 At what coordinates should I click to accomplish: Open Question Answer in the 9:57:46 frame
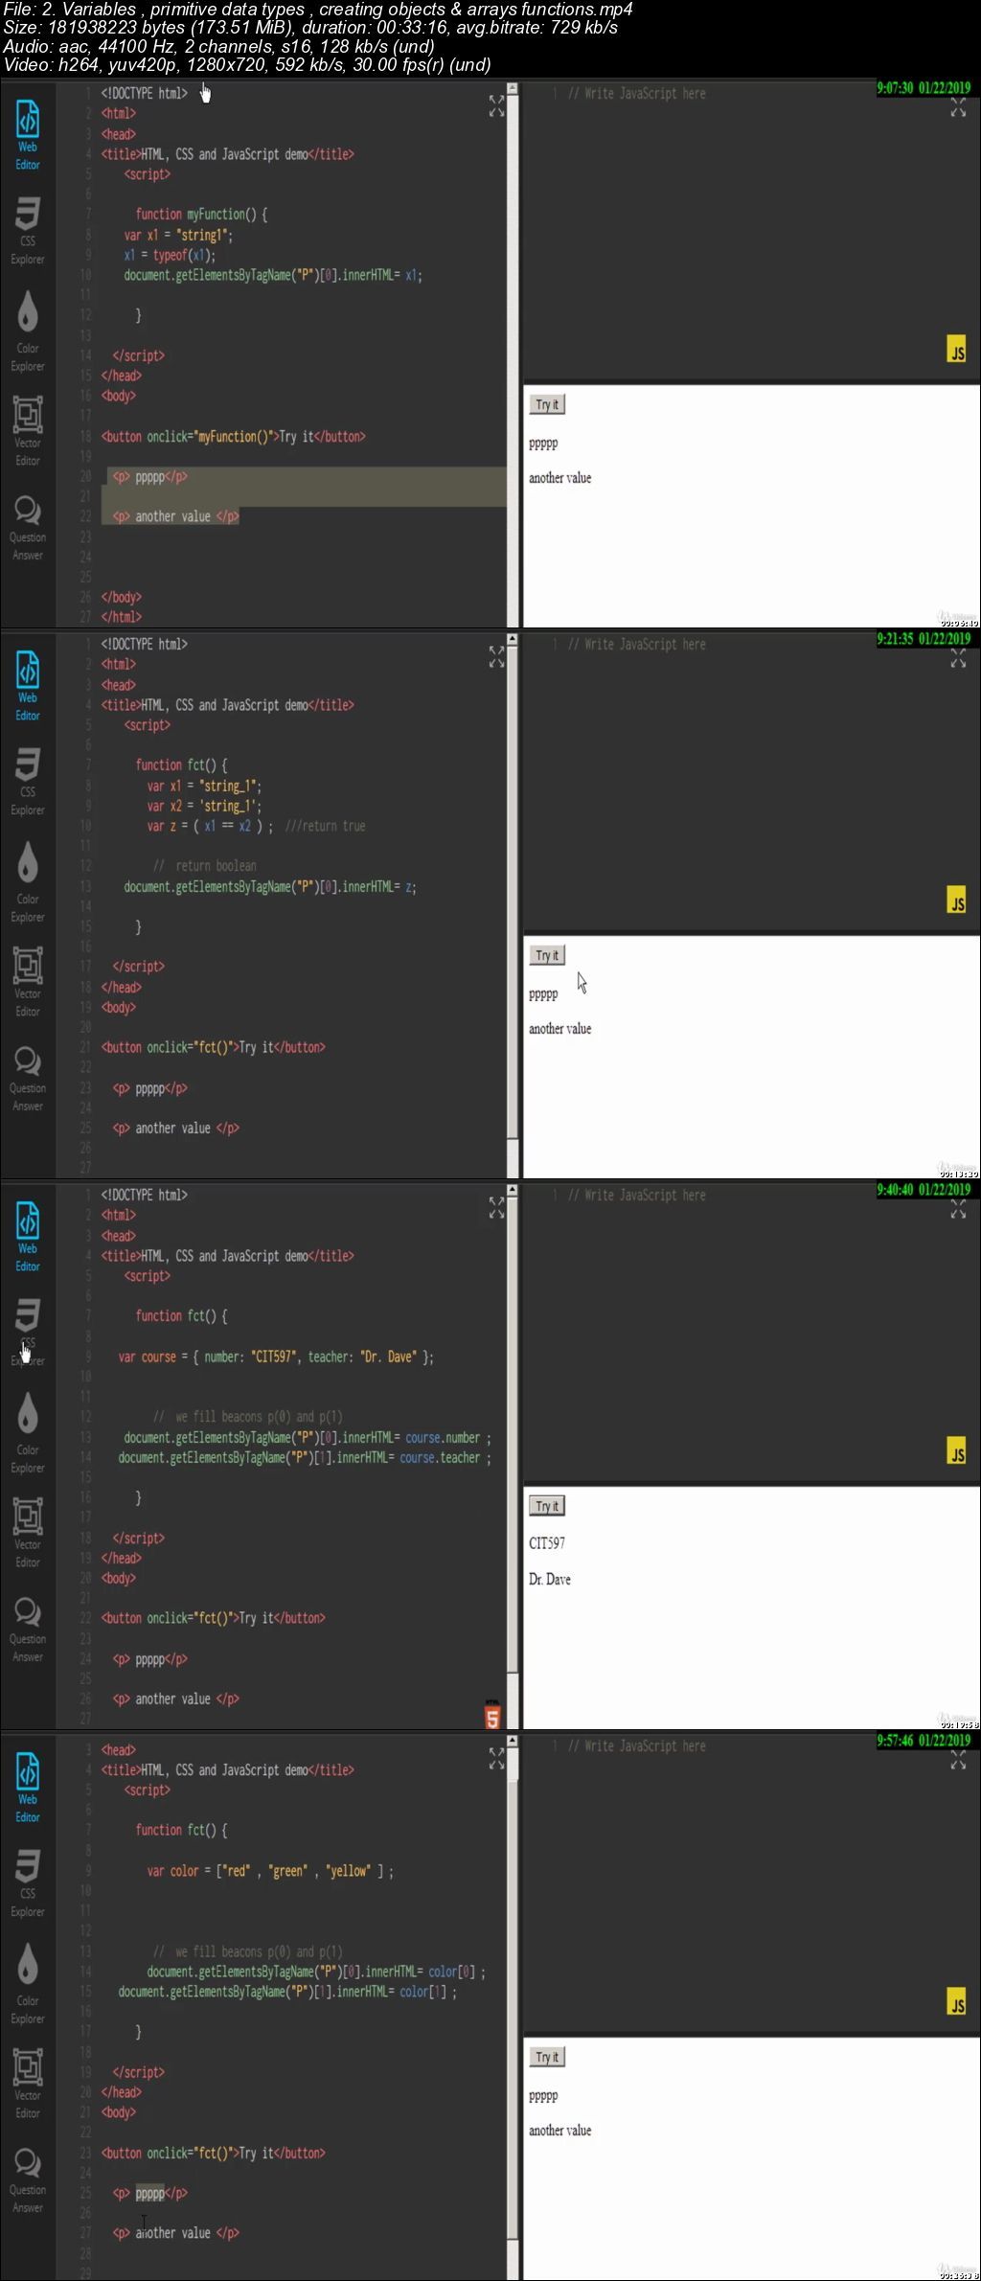coord(28,2179)
